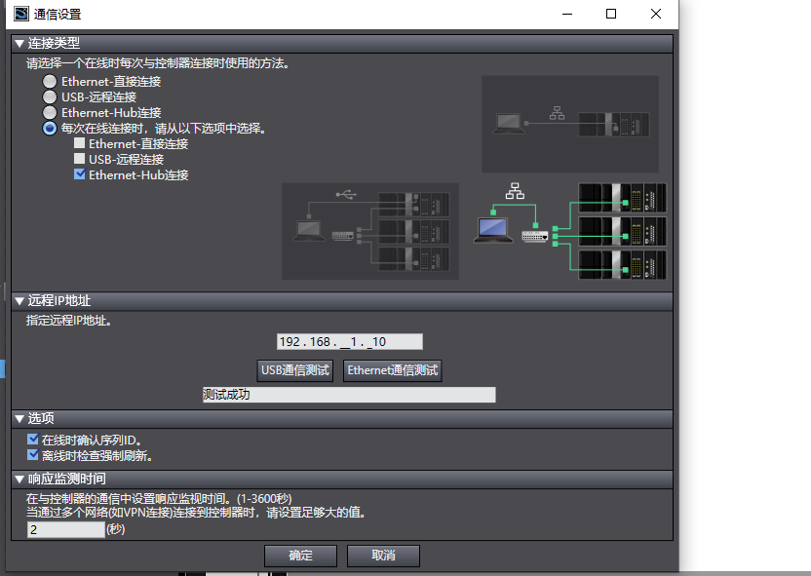Confirm settings with the 确定 button
Image resolution: width=811 pixels, height=576 pixels.
tap(300, 556)
